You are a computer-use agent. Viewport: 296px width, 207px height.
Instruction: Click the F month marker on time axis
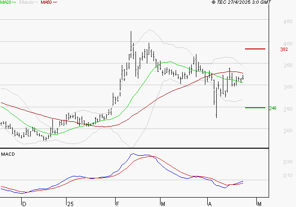pyautogui.click(x=118, y=204)
